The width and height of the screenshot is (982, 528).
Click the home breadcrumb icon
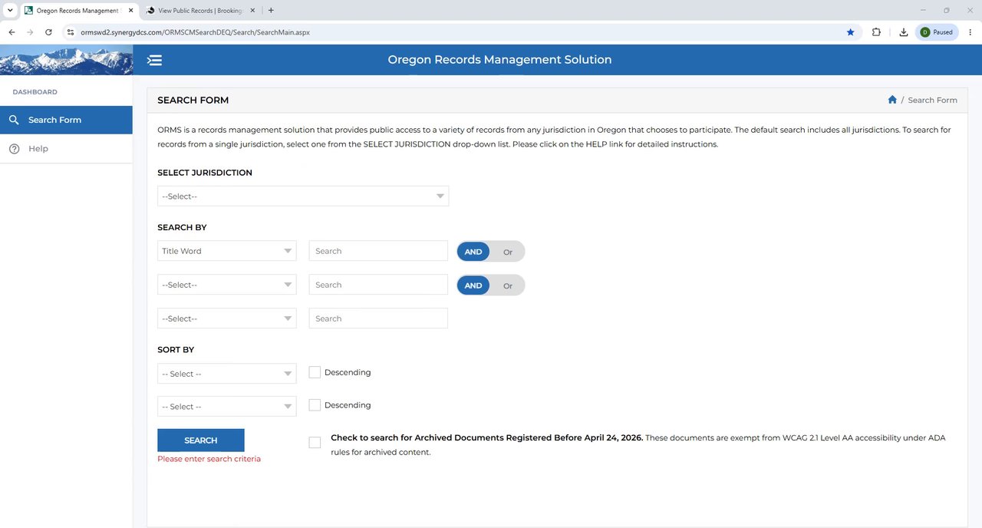point(892,100)
